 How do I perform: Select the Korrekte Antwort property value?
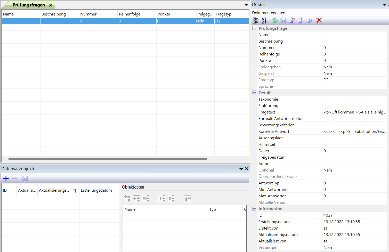(x=354, y=132)
